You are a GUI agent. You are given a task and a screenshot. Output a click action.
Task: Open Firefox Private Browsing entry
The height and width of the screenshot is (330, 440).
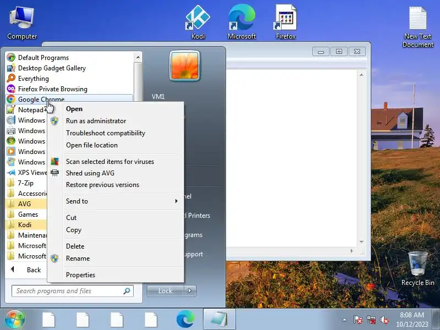tap(70, 89)
